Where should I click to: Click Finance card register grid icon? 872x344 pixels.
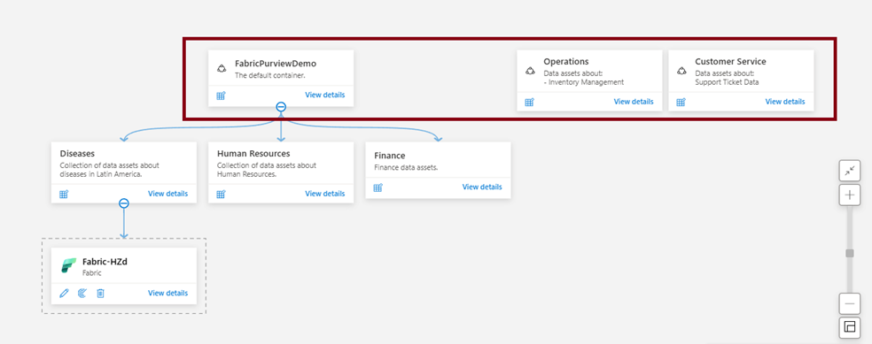pos(378,187)
